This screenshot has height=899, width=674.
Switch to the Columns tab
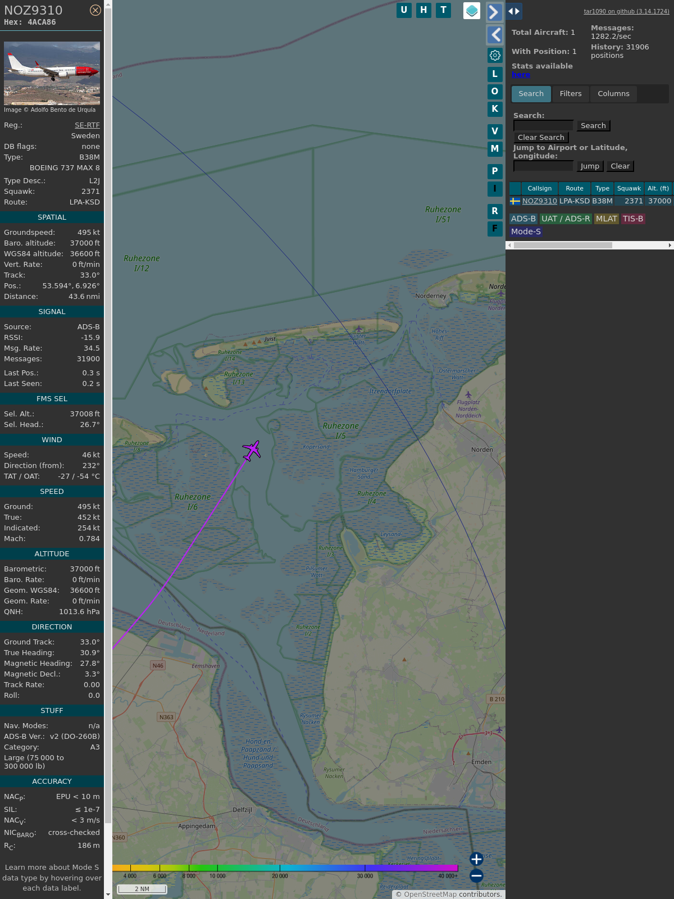pos(613,94)
